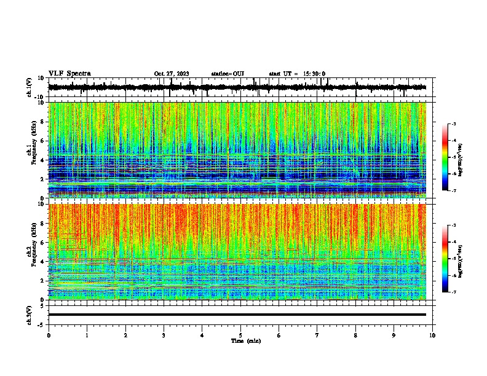
Task: Click Time axis tick label "6"
Action: click(x=279, y=335)
